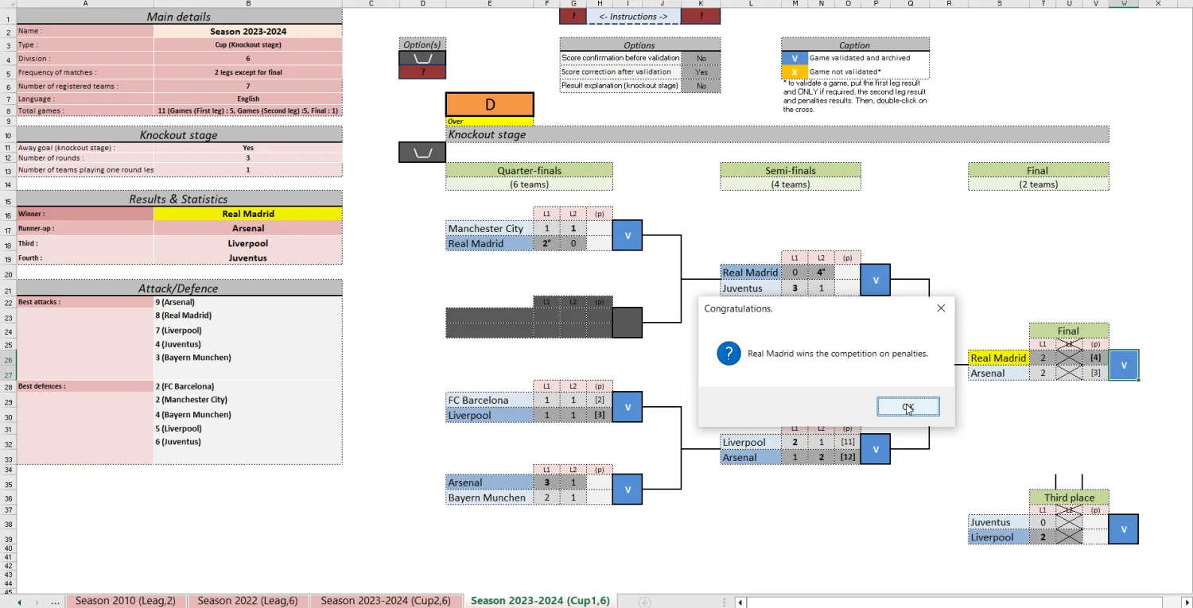Click the <- Instructions -> cell
Image resolution: width=1193 pixels, height=608 pixels.
(633, 16)
